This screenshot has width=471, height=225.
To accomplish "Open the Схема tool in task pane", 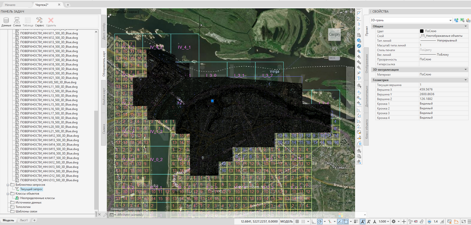I will pos(17,20).
